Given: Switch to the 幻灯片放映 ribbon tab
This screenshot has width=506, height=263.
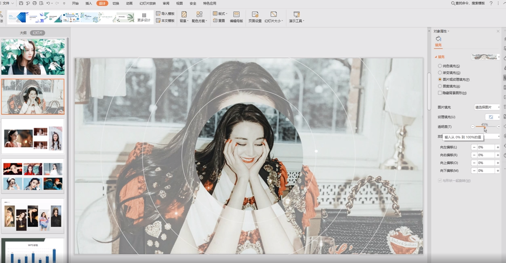Looking at the screenshot, I should tap(148, 3).
